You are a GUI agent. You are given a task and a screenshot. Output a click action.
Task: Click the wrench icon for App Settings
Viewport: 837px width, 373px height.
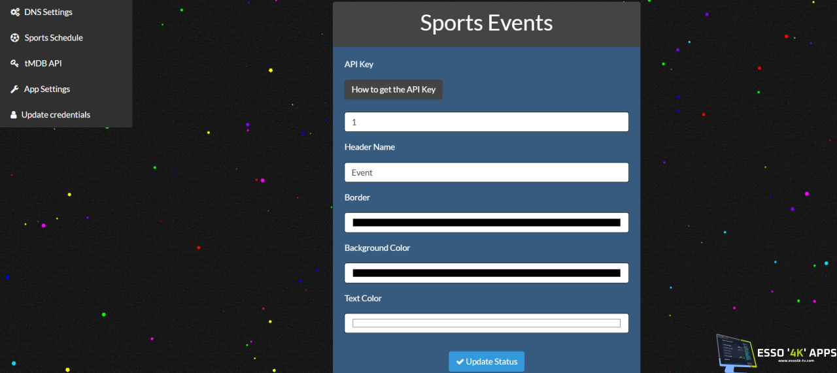[x=14, y=89]
